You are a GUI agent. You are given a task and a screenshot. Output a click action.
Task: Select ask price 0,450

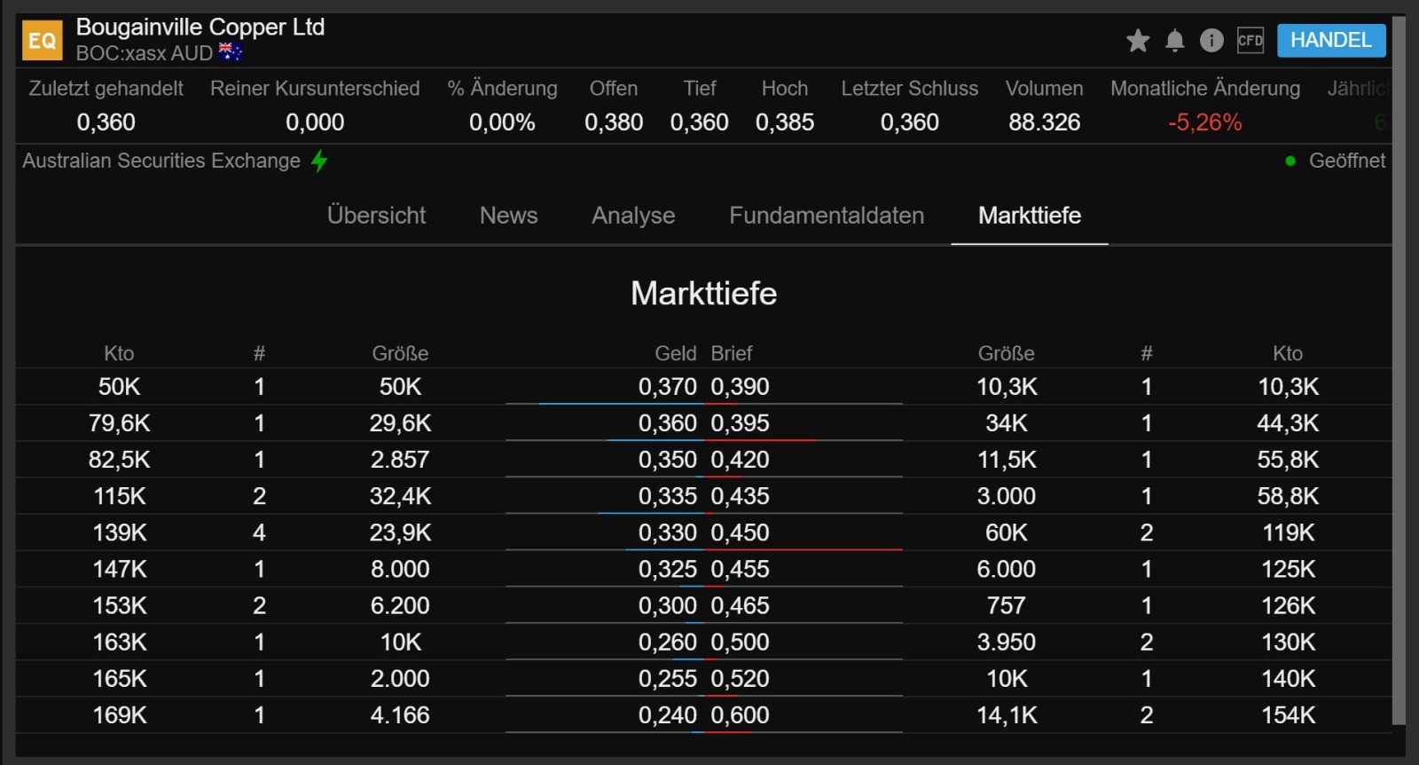(x=740, y=532)
